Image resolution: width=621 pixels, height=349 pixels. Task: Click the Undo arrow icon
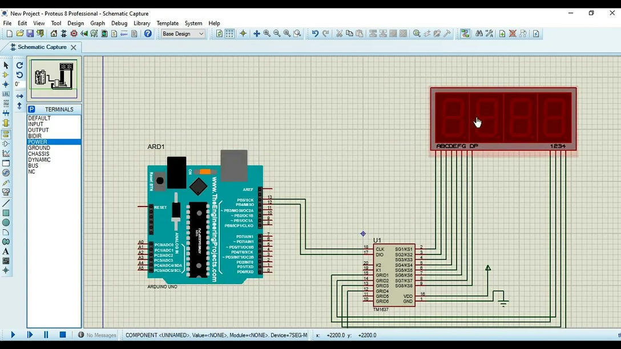314,34
